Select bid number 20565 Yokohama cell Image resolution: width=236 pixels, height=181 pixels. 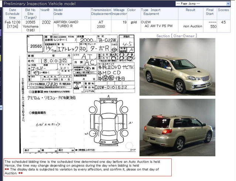pyautogui.click(x=31, y=26)
